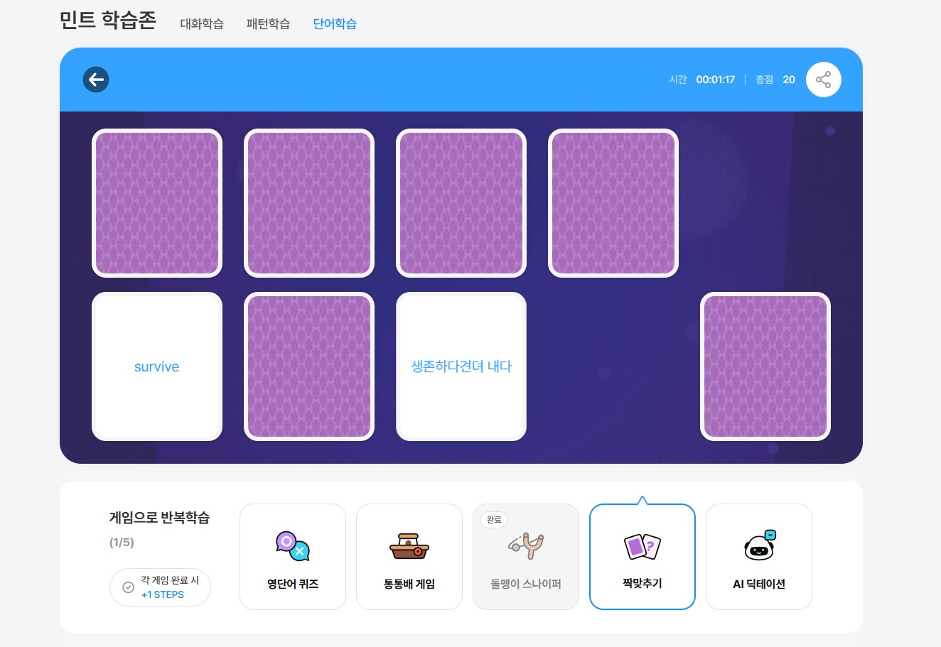Flip the face-down card between the revealed cards
The height and width of the screenshot is (647, 941).
(x=309, y=366)
